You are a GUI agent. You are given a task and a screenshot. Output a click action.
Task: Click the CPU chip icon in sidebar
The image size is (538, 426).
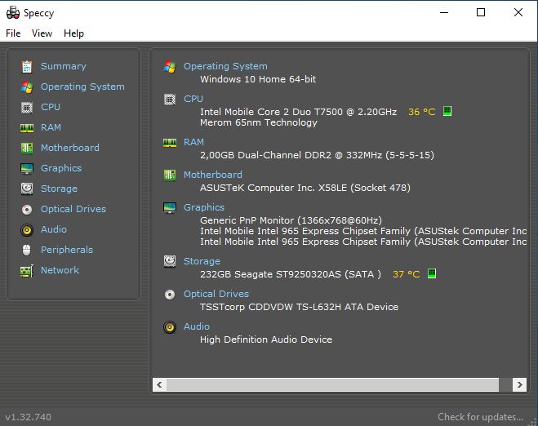click(x=27, y=108)
